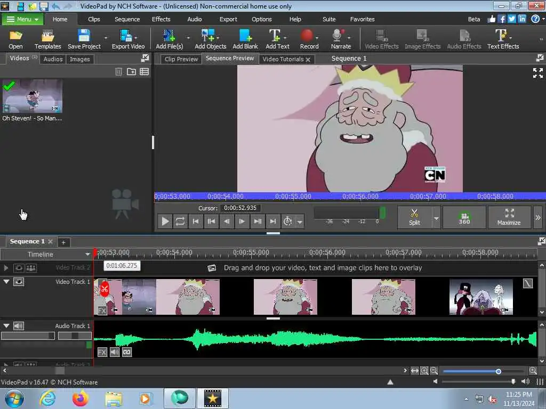This screenshot has height=409, width=546.
Task: Open the Clips ribbon tab
Action: (x=94, y=19)
